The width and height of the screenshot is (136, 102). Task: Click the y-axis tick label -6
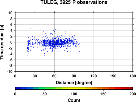(x=11, y=60)
